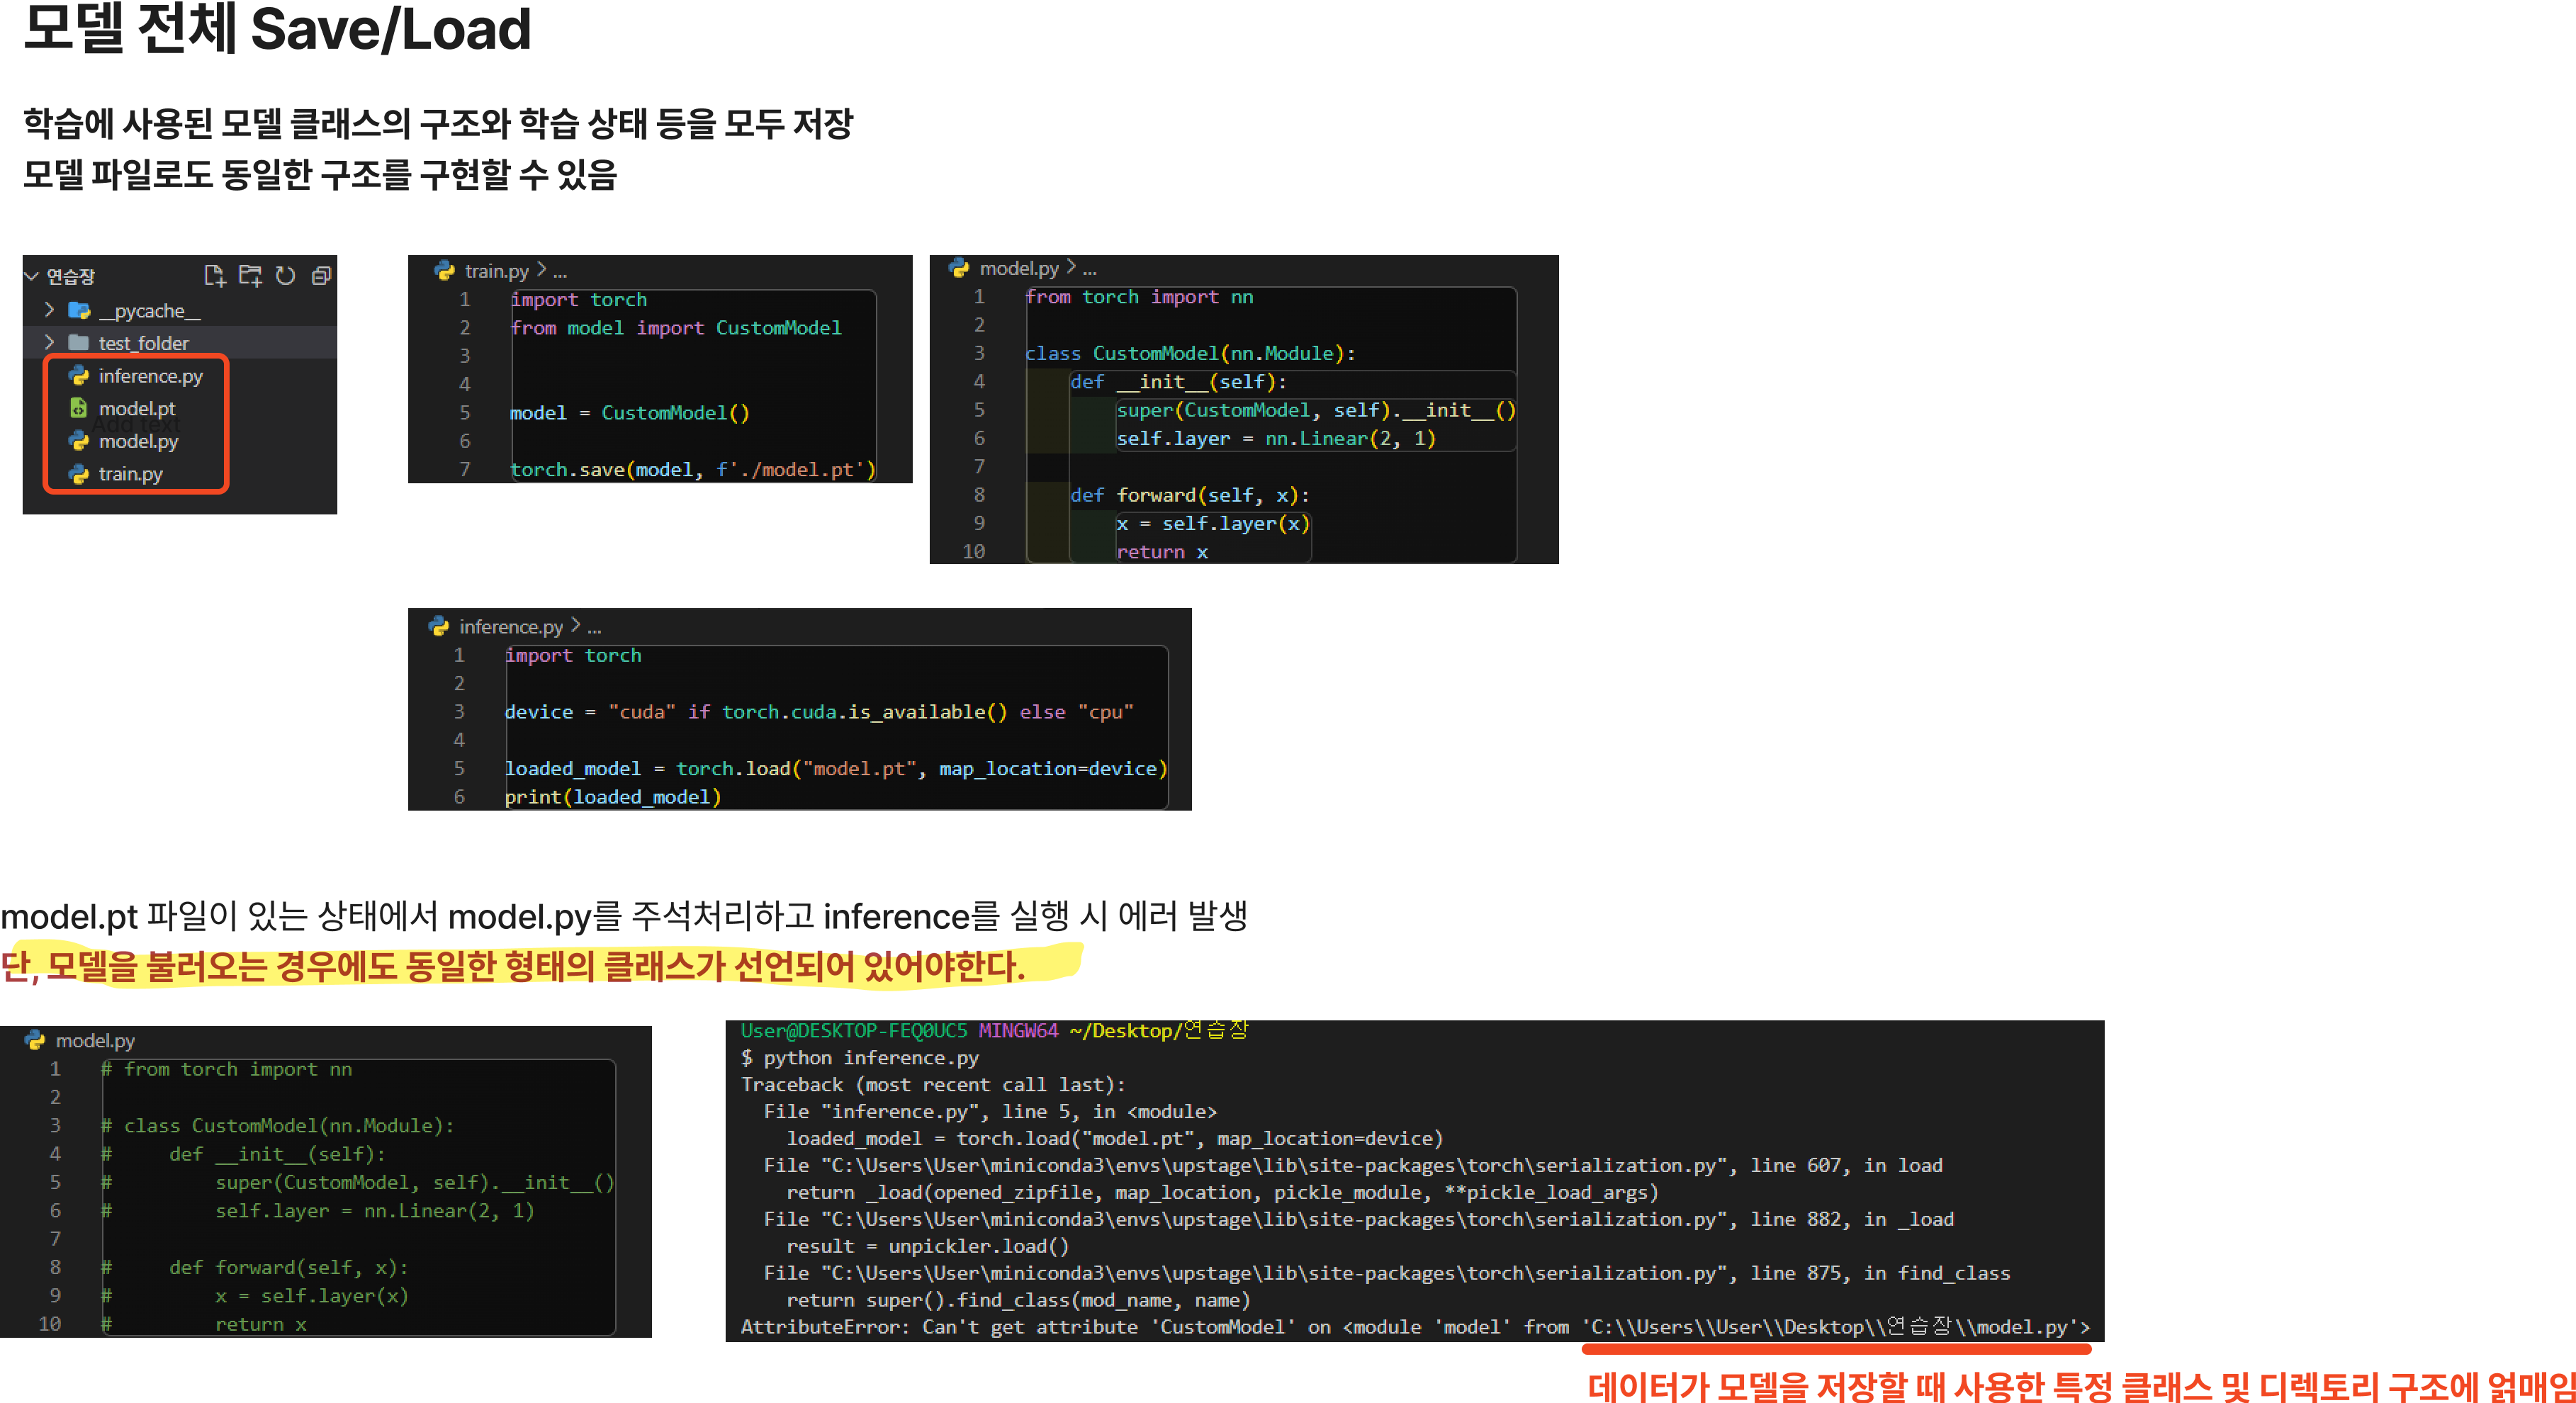The image size is (2576, 1403).
Task: Click the '모델 전체 Save/Load' heading
Action: (x=277, y=28)
